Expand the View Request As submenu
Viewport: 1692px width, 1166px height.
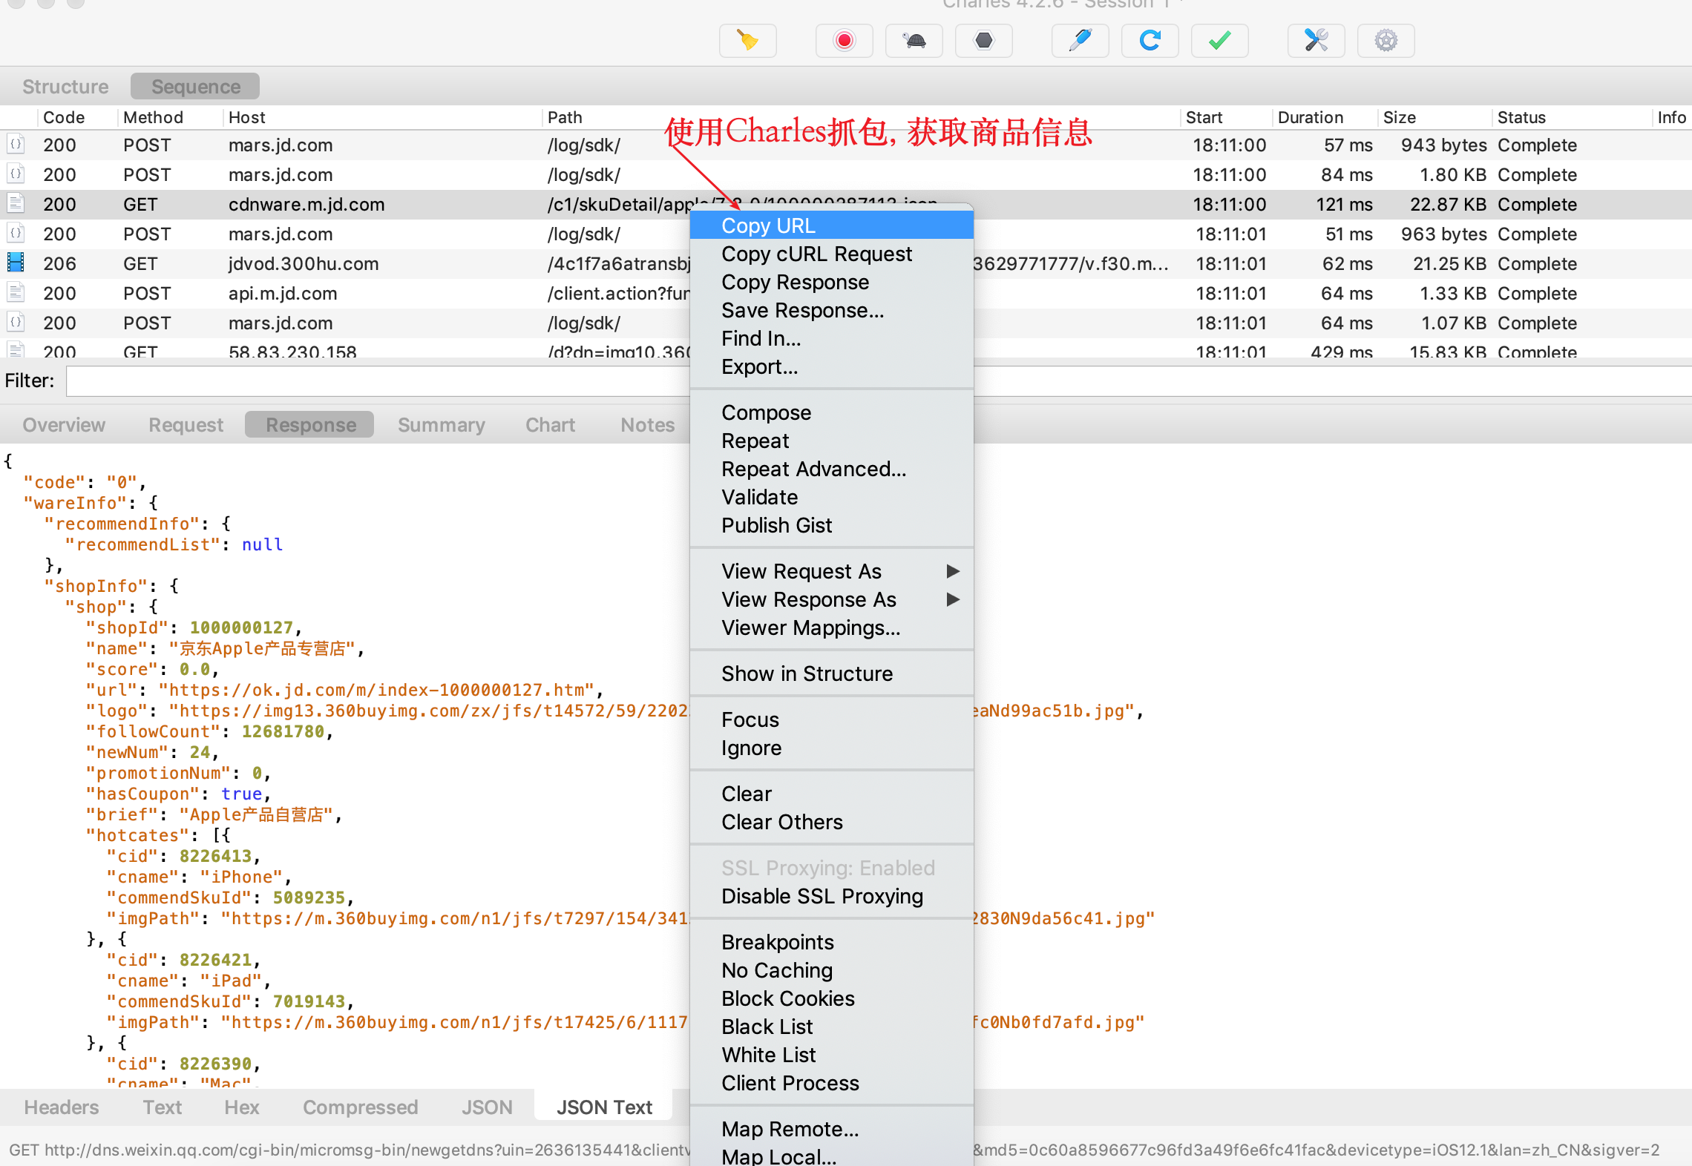click(x=831, y=571)
